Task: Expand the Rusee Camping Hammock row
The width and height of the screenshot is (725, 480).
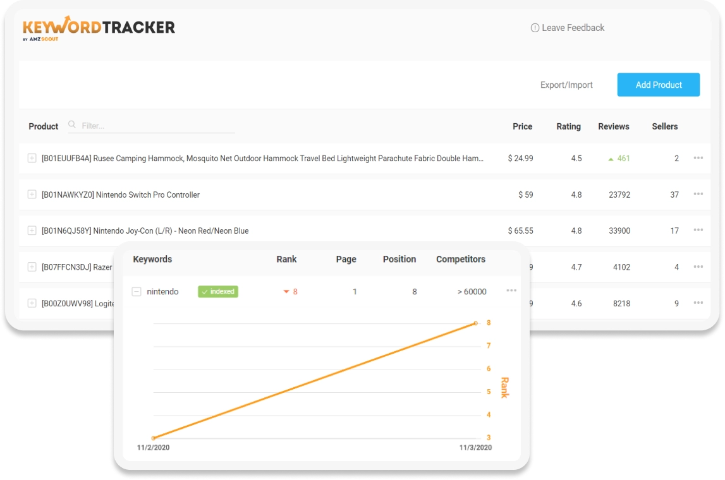Action: coord(32,158)
